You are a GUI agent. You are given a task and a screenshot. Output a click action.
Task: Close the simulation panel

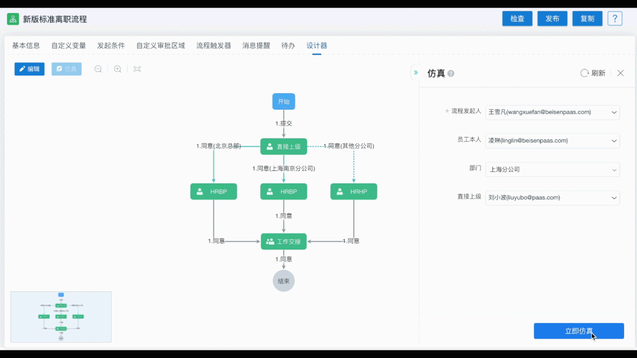pos(620,73)
